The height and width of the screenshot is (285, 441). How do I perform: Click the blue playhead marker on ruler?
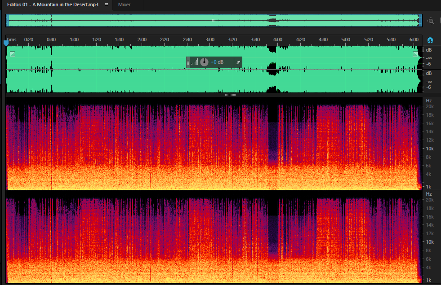coord(6,43)
